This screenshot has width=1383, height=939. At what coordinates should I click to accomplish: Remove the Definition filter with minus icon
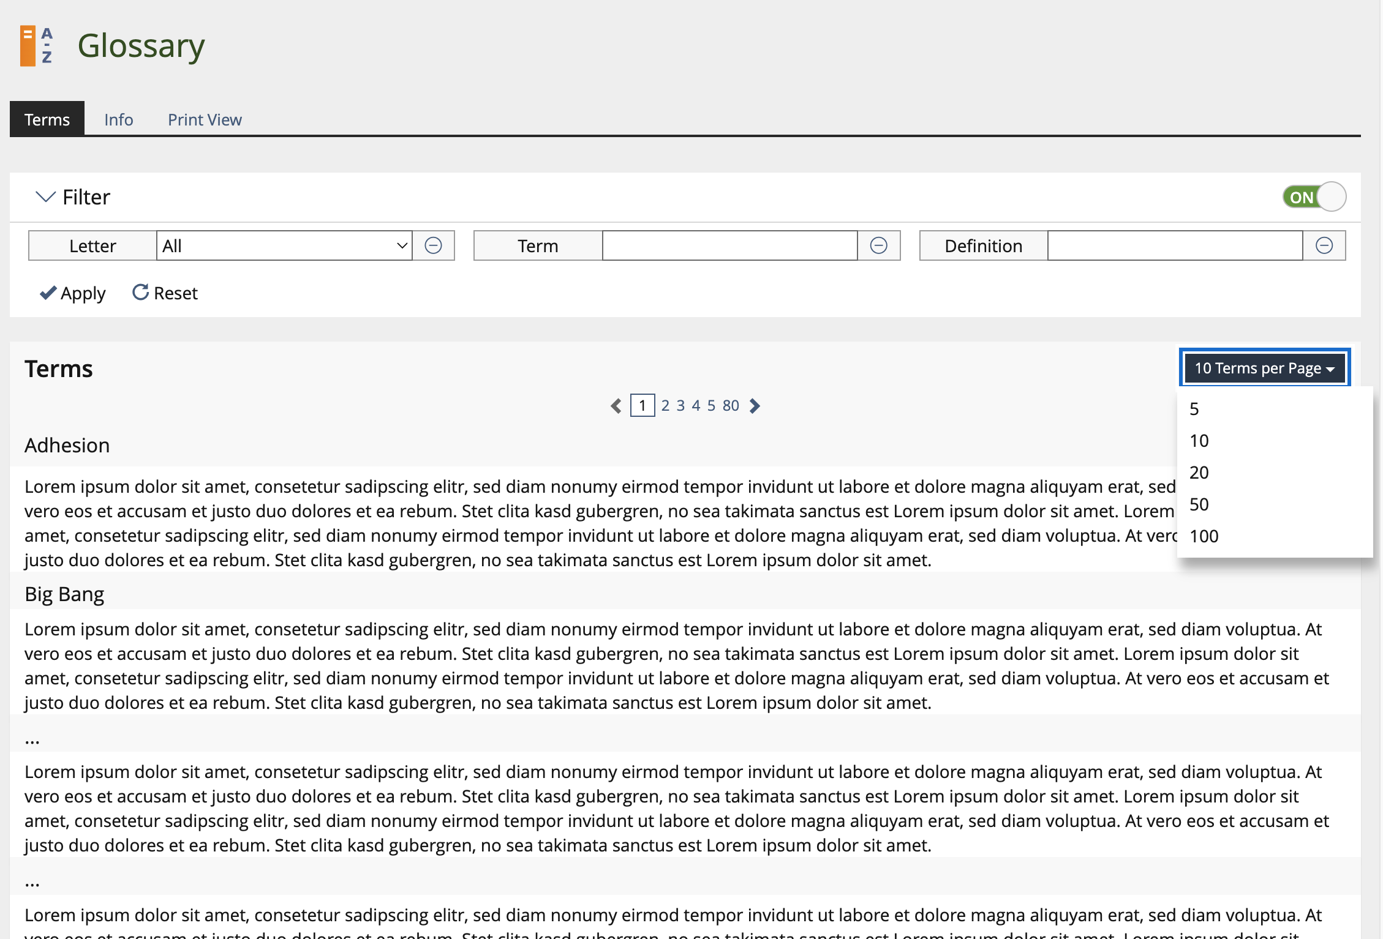click(x=1324, y=245)
